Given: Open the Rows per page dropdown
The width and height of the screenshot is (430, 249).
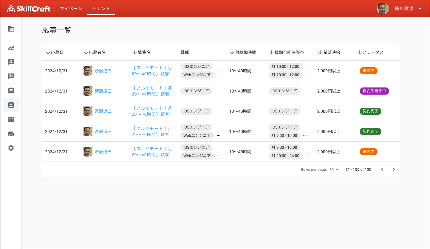Looking at the screenshot, I should coord(334,170).
